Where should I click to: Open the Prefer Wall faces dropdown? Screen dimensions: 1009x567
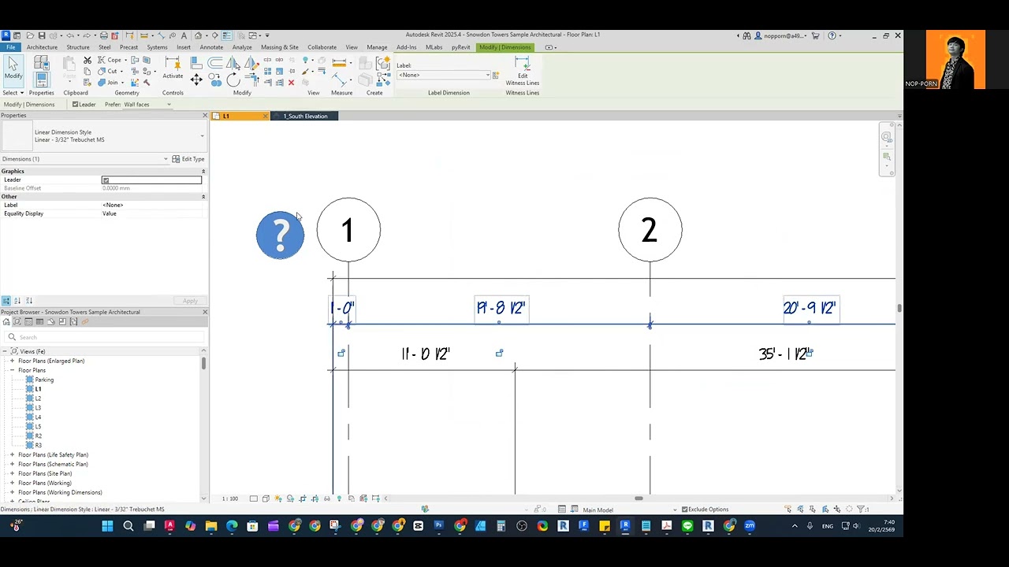(147, 105)
